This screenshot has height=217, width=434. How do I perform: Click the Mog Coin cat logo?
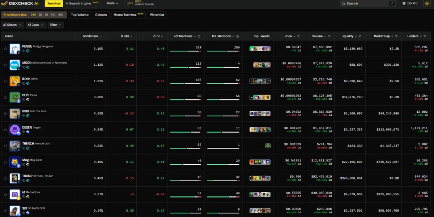(14, 162)
